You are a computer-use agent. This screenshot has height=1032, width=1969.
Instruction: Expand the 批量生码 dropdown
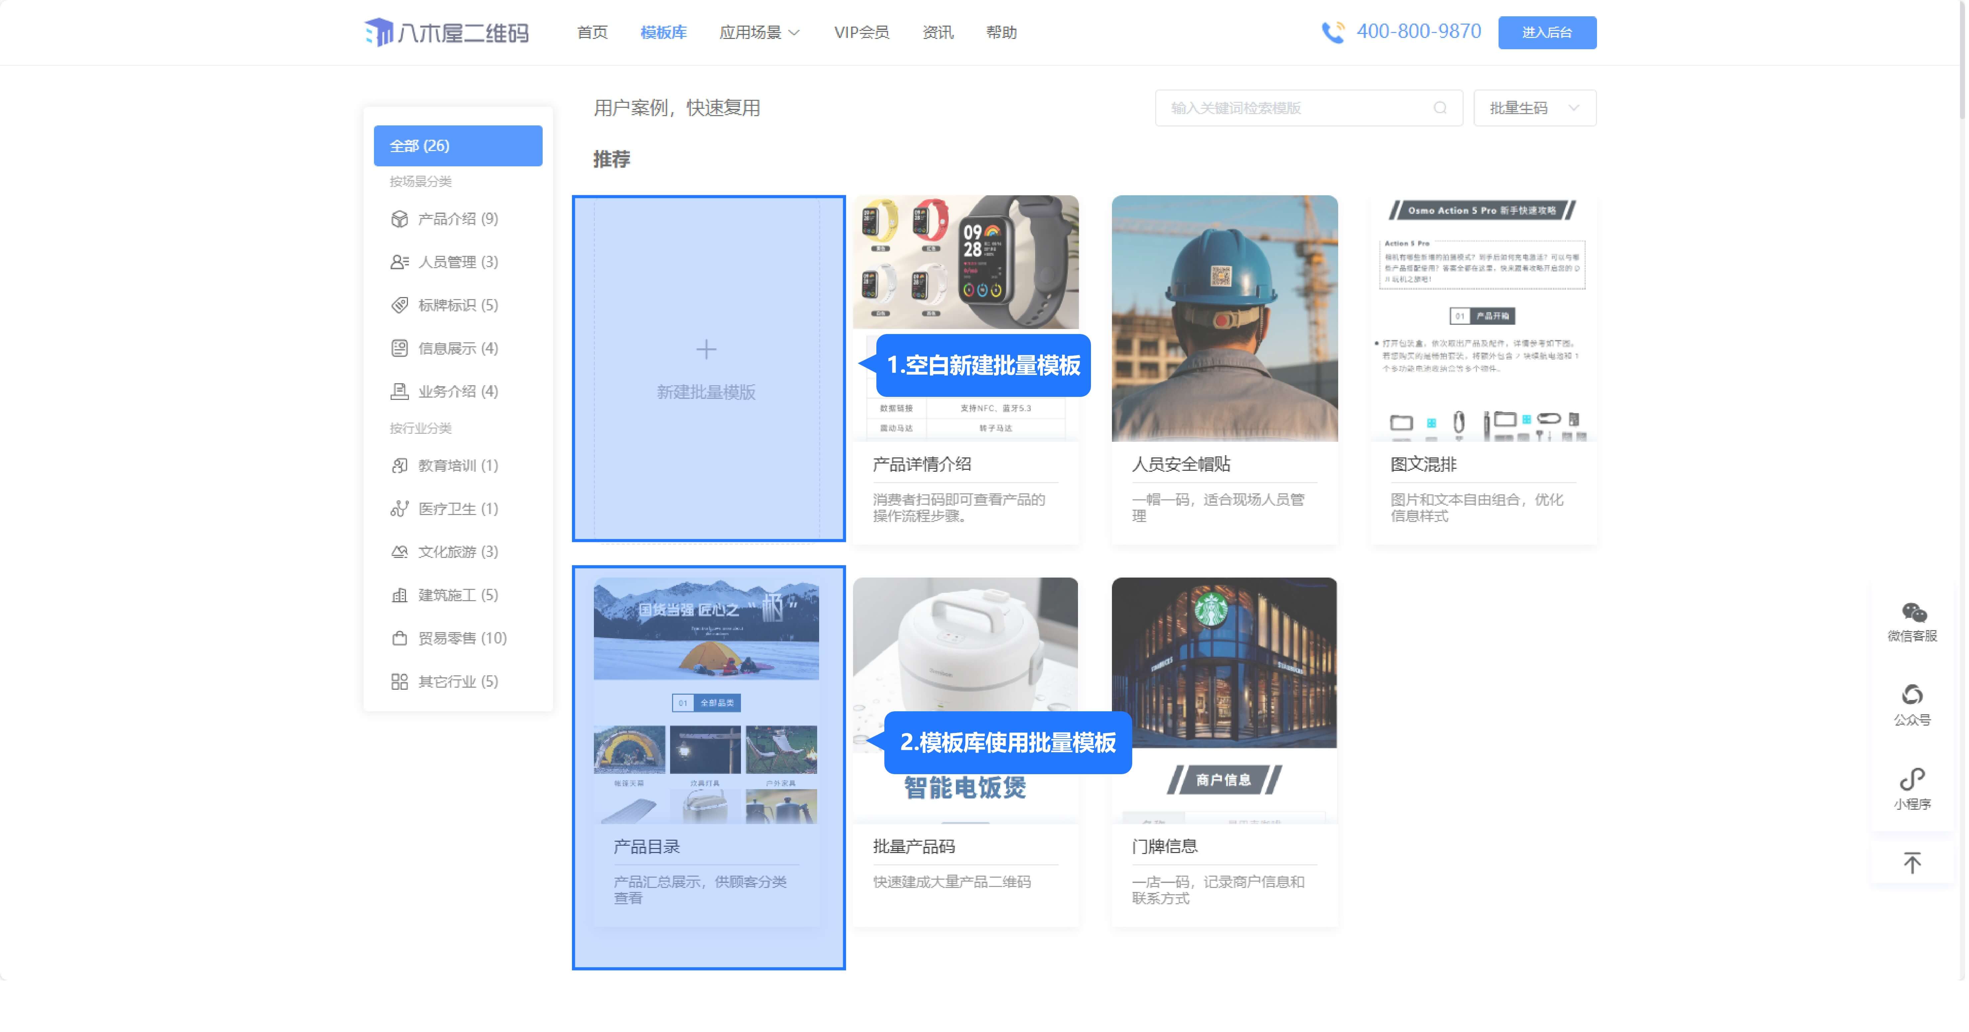coord(1534,108)
